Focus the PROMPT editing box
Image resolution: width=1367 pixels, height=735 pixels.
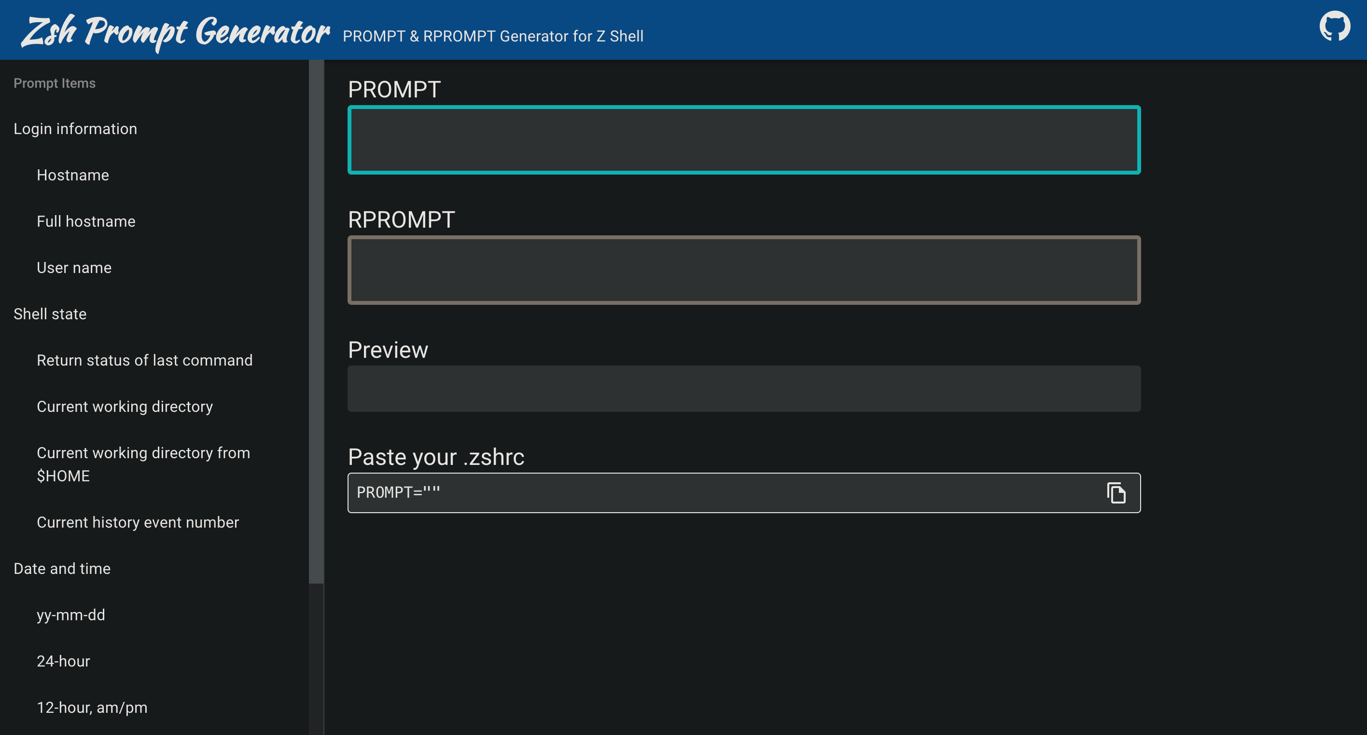[x=743, y=140]
